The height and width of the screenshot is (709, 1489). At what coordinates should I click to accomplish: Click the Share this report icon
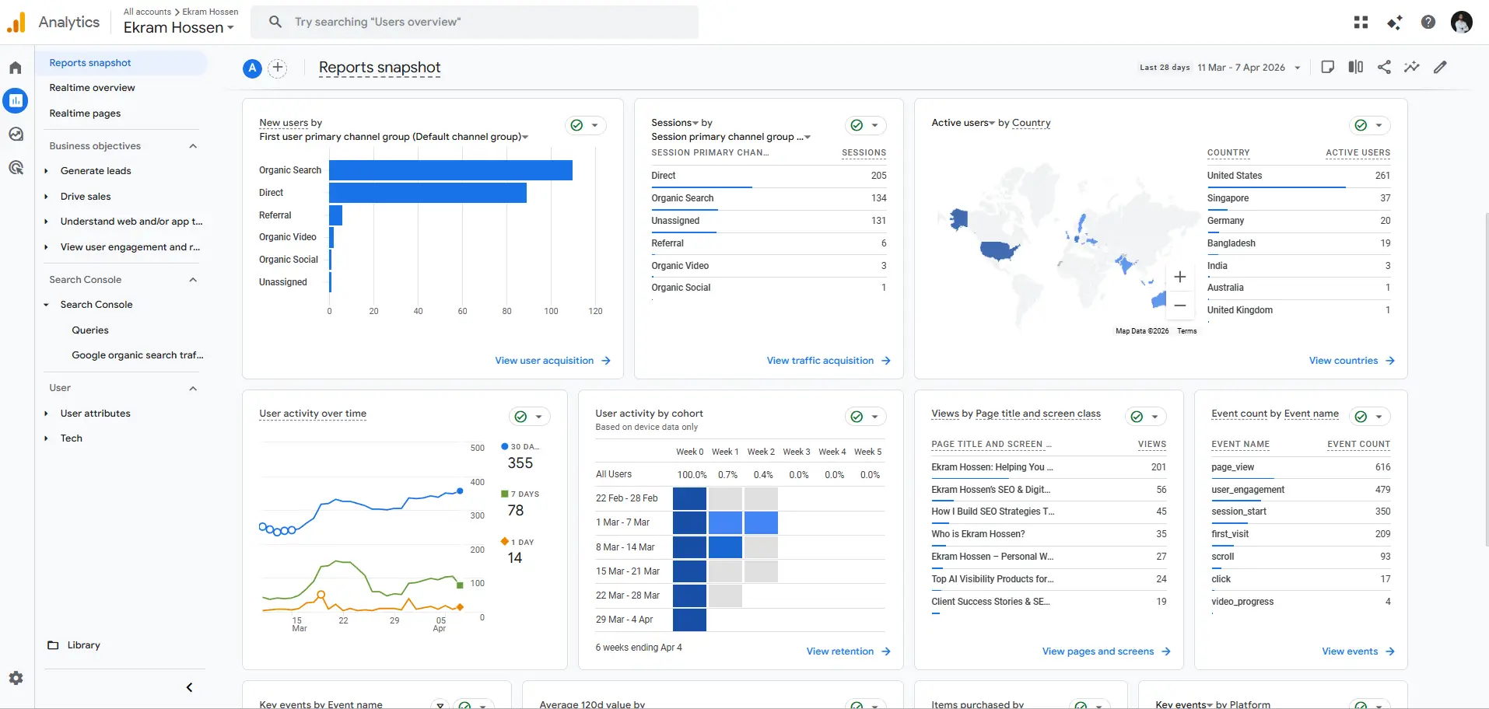coord(1384,67)
